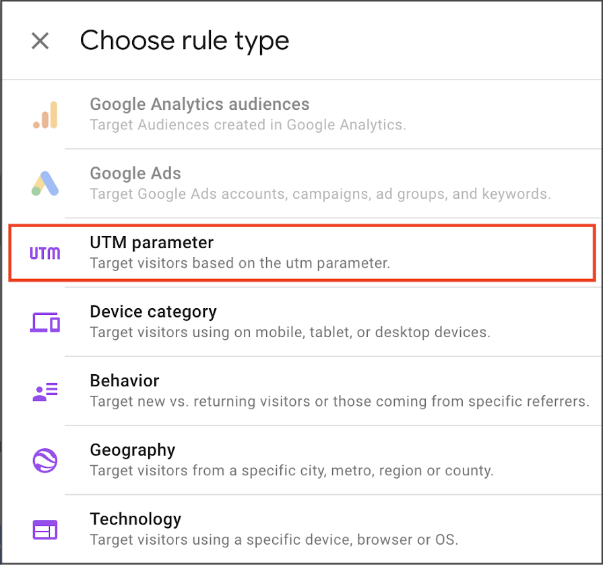
Task: Click the new vs. returning visitors description
Action: pyautogui.click(x=340, y=401)
